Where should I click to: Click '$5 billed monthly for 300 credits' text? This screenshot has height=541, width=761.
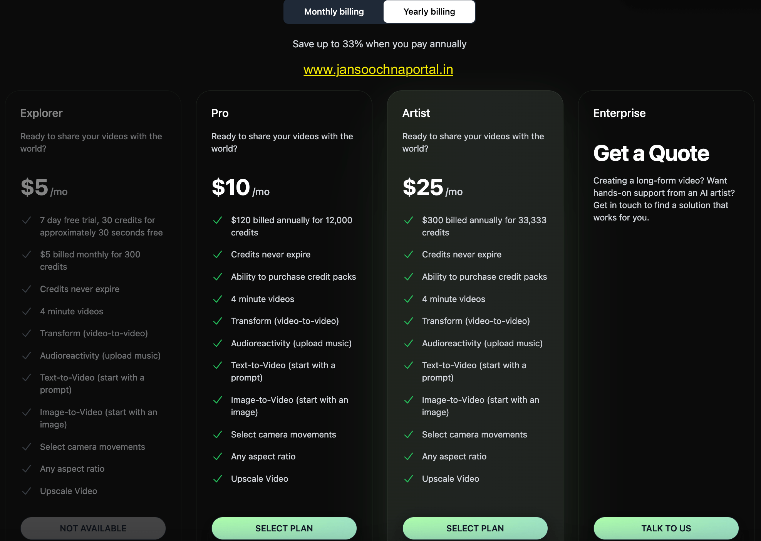coord(90,260)
